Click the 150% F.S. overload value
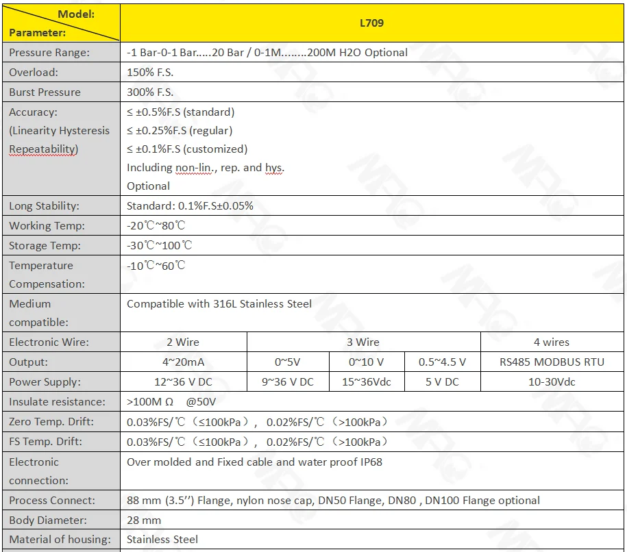 coord(150,73)
